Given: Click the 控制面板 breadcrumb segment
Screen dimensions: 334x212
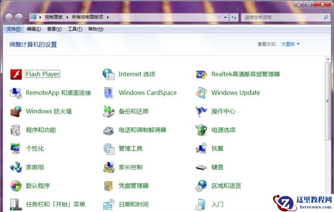Looking at the screenshot, I should [x=54, y=17].
